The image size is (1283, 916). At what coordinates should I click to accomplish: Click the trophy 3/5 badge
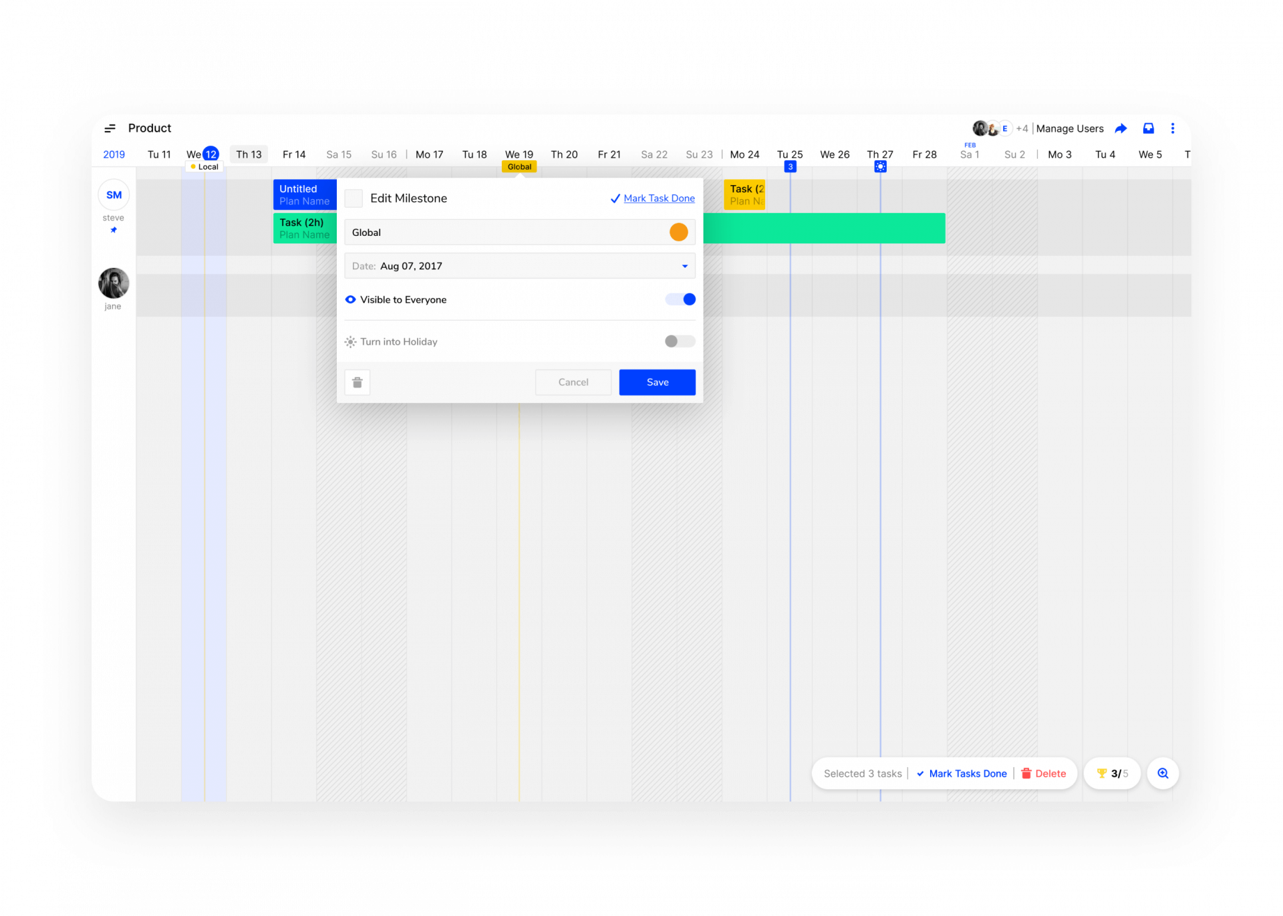click(1112, 773)
